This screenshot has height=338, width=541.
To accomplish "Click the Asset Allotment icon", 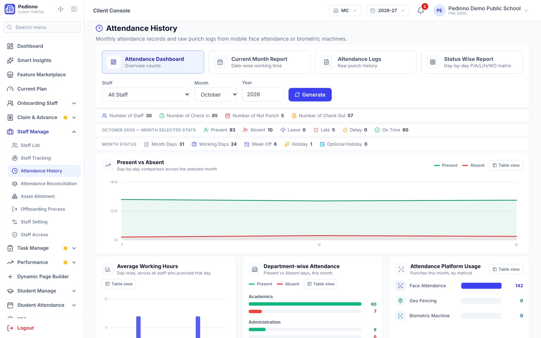I will pos(15,196).
